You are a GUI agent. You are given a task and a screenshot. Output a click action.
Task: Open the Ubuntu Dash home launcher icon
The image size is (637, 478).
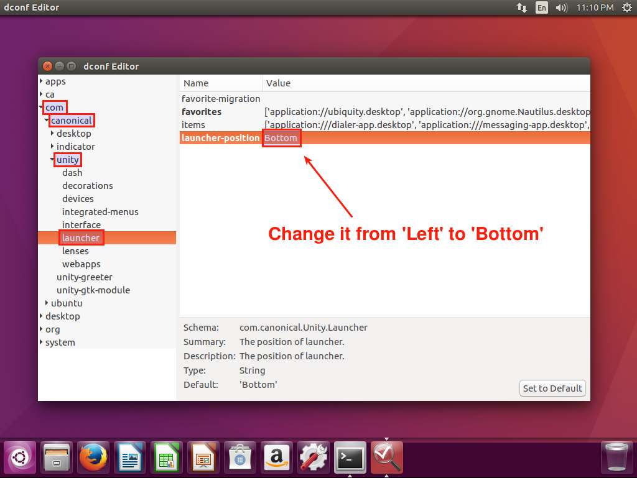tap(20, 457)
